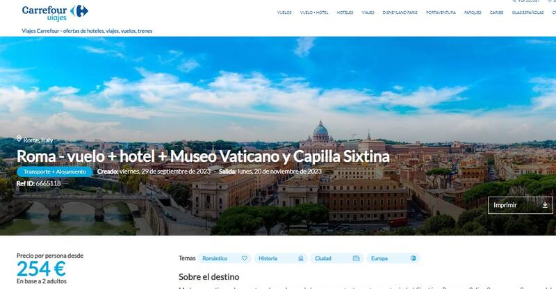This screenshot has width=556, height=289.
Task: Click the Carrefour Viajes logo
Action: tap(55, 13)
